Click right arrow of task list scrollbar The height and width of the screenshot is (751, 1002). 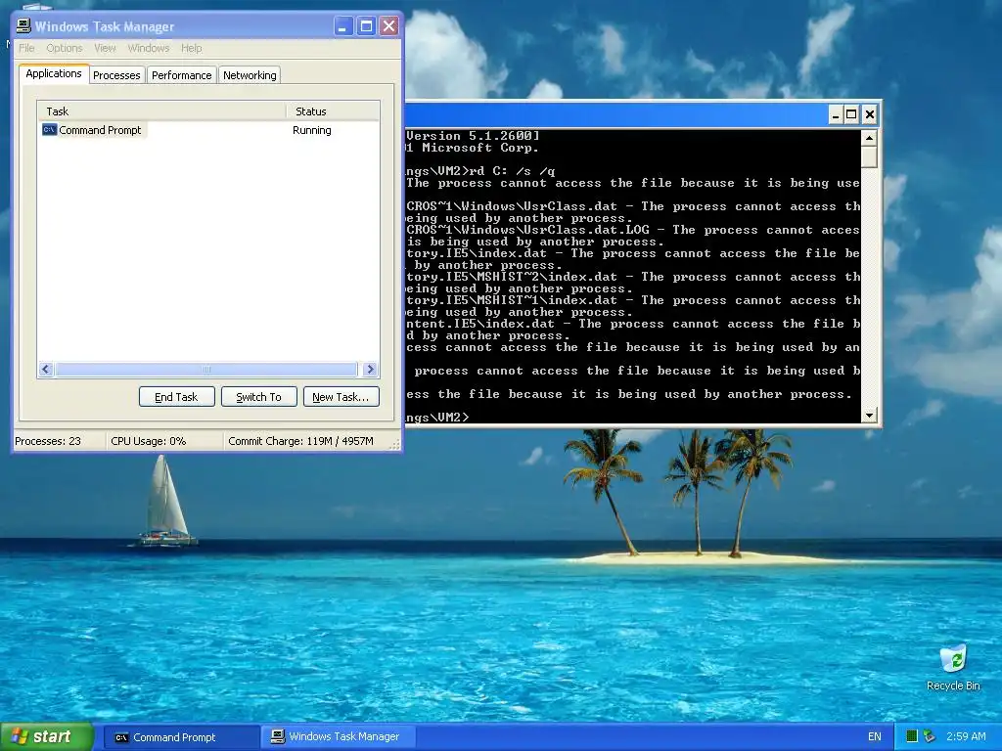click(370, 369)
